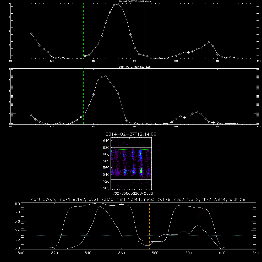Screen dimensions: 262x262
Task: Click the 0.0 label on bottom plot y-axis
Action: point(17,248)
